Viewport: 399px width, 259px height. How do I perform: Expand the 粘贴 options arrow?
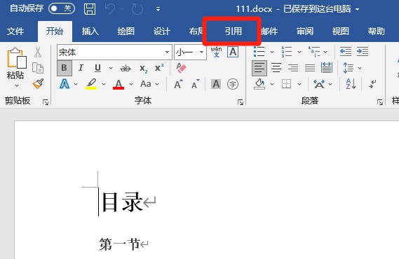click(17, 85)
